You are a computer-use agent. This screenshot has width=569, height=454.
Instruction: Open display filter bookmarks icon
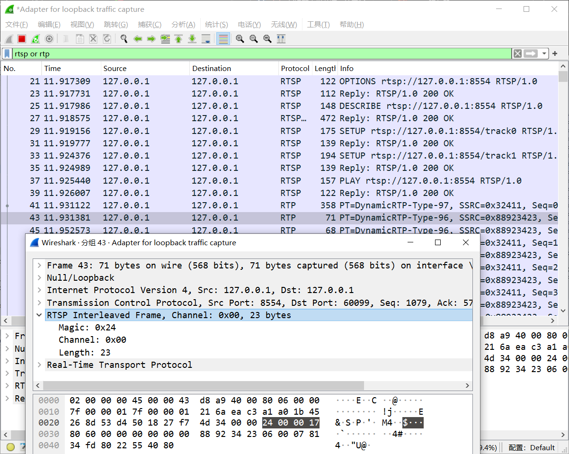7,53
